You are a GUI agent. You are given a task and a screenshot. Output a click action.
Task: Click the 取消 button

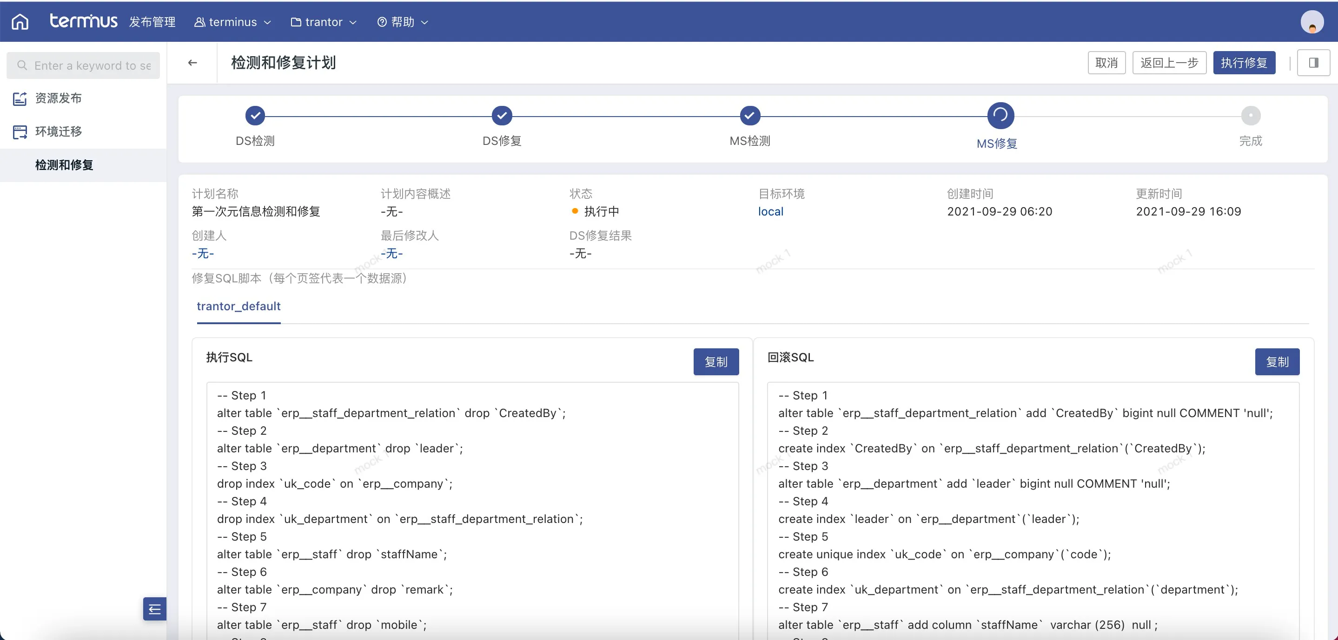click(x=1106, y=63)
